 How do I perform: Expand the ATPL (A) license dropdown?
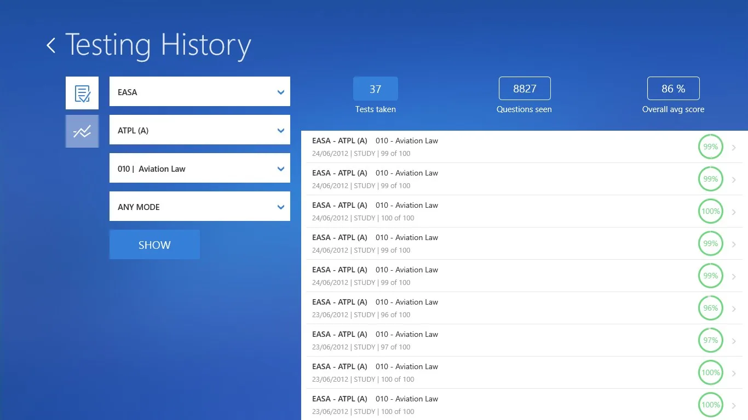click(x=200, y=130)
